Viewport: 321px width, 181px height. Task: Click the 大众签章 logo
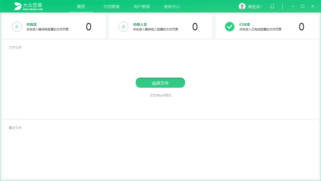(x=28, y=6)
